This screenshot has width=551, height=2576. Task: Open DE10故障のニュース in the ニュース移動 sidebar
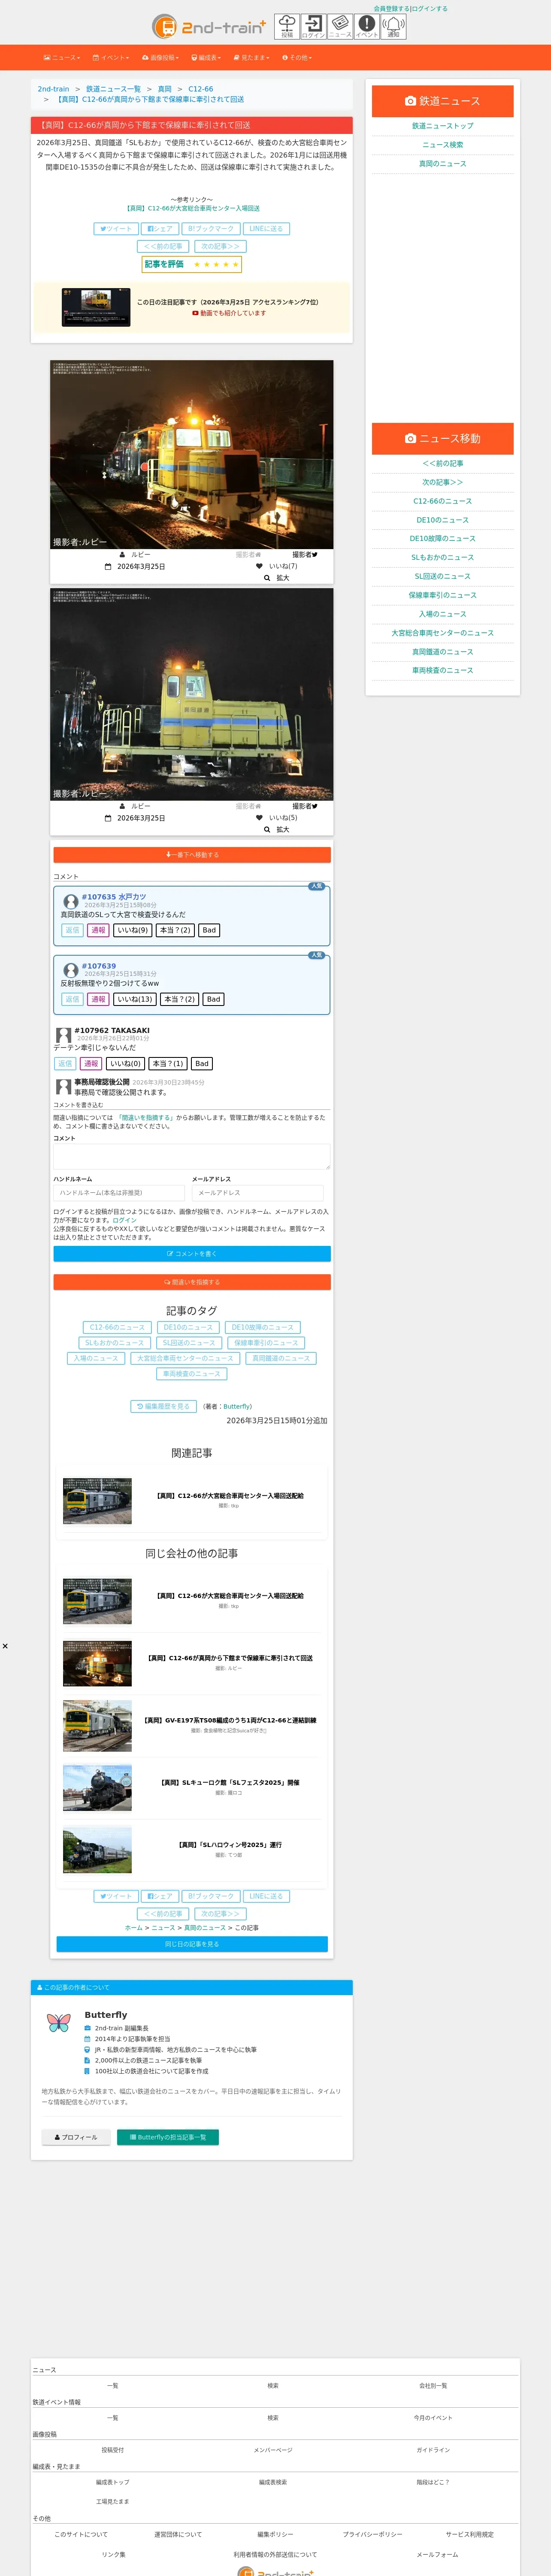pyautogui.click(x=443, y=539)
